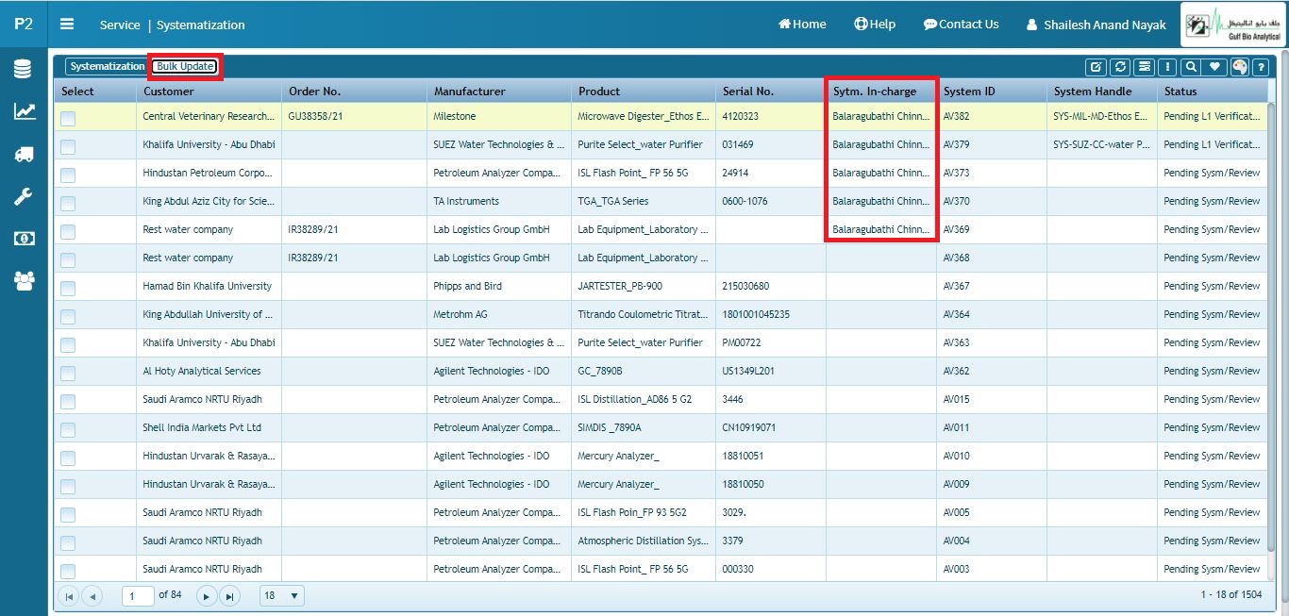The height and width of the screenshot is (616, 1289).
Task: Go to next page of the grid
Action: tap(207, 596)
